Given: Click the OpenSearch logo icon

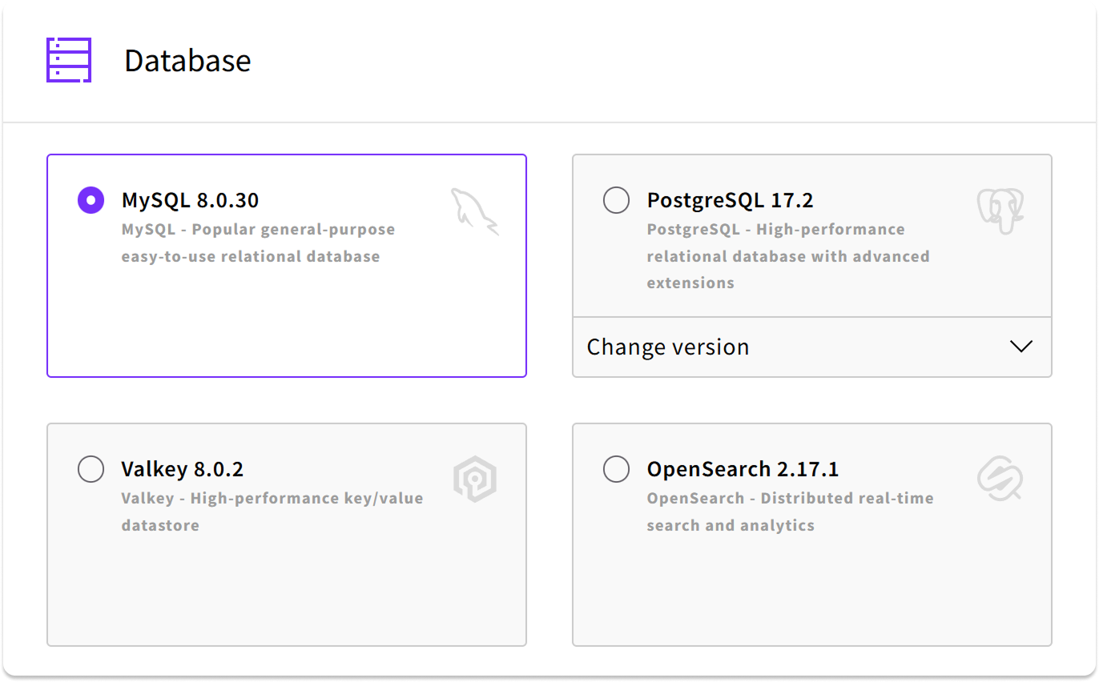Looking at the screenshot, I should 1000,479.
